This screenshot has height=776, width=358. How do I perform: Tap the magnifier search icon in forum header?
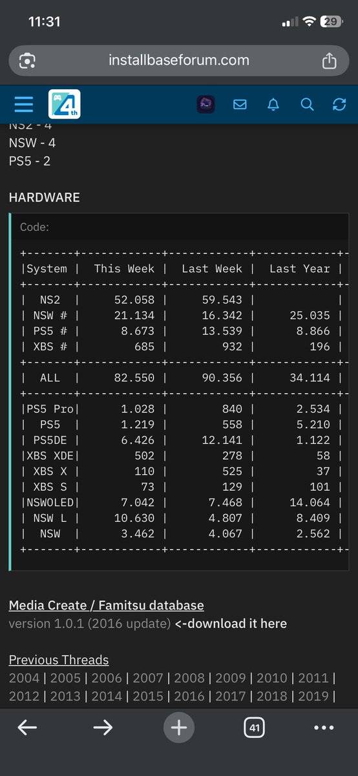coord(307,104)
